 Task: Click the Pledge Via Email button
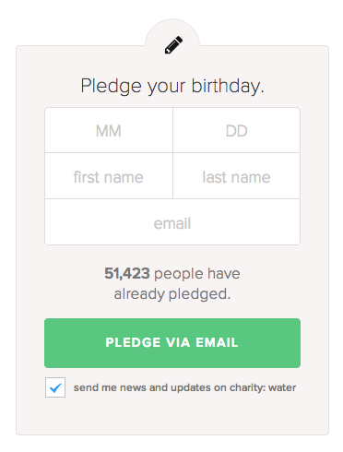172,343
